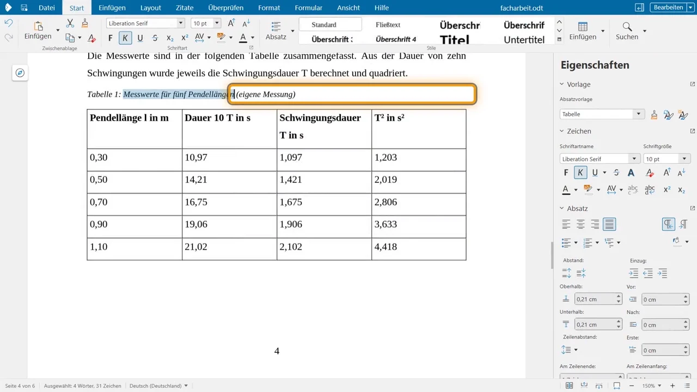Open the Navigator compass icon beside document
The height and width of the screenshot is (392, 697).
(x=20, y=73)
